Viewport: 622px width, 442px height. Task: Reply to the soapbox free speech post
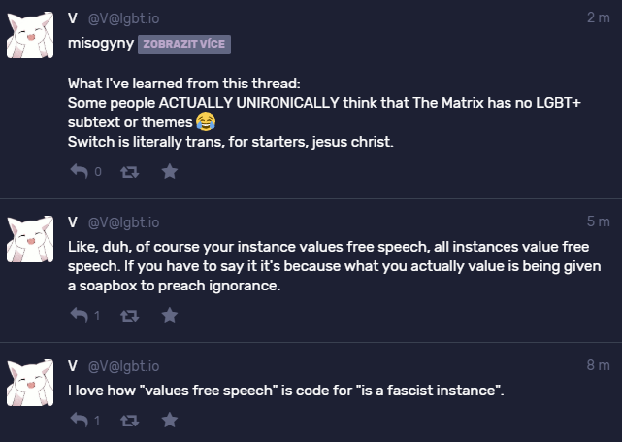80,315
